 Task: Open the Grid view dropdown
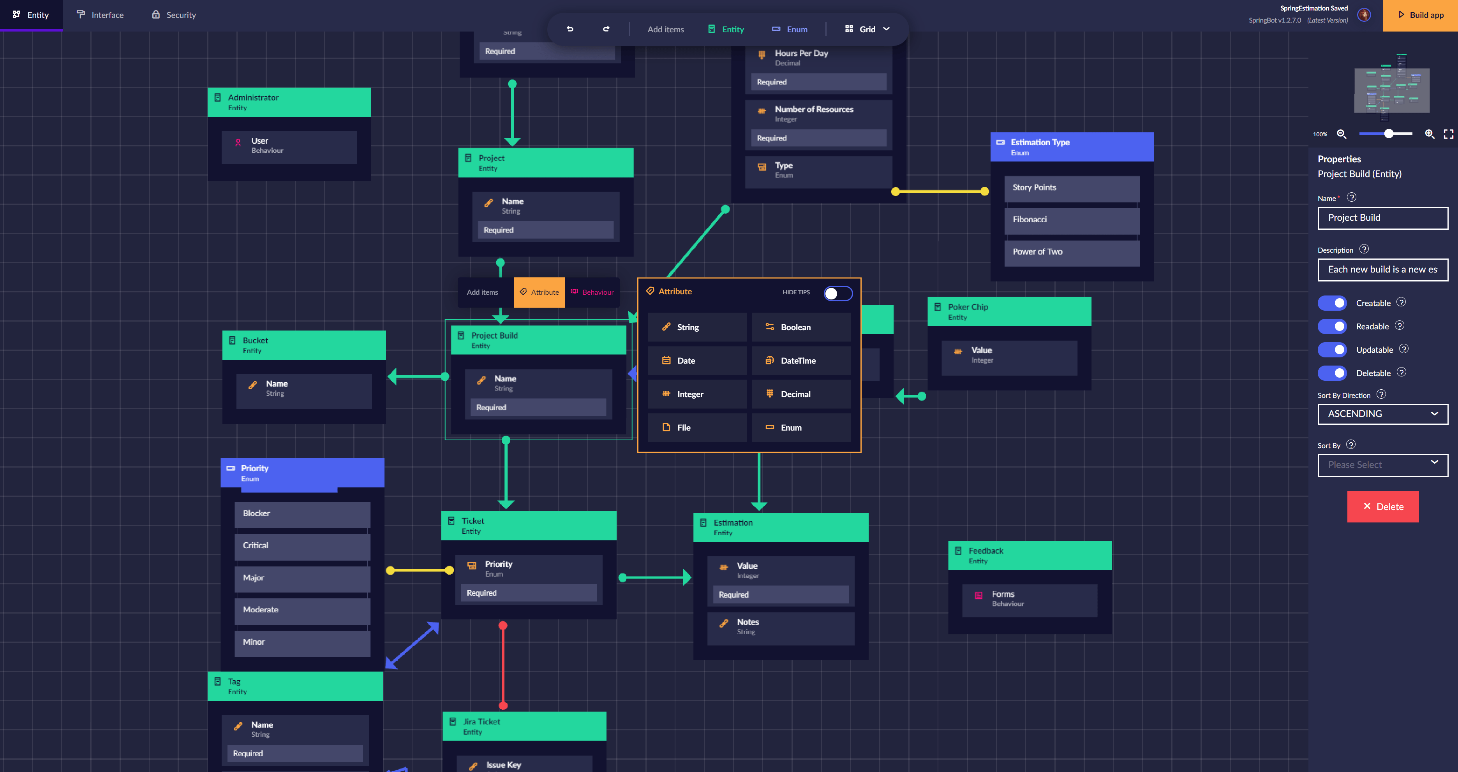[867, 29]
